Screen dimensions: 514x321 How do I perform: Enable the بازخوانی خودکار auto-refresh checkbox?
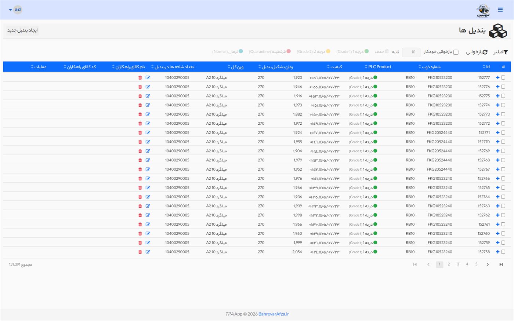click(x=456, y=52)
